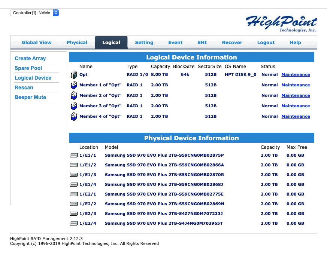Click the Opt RAID array icon
Image resolution: width=327 pixels, height=261 pixels.
click(x=74, y=74)
